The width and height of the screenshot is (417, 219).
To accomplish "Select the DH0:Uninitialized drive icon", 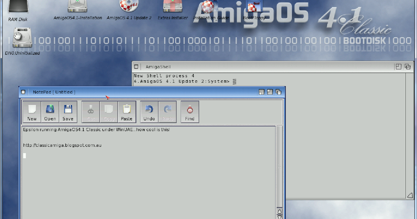I will 22,40.
